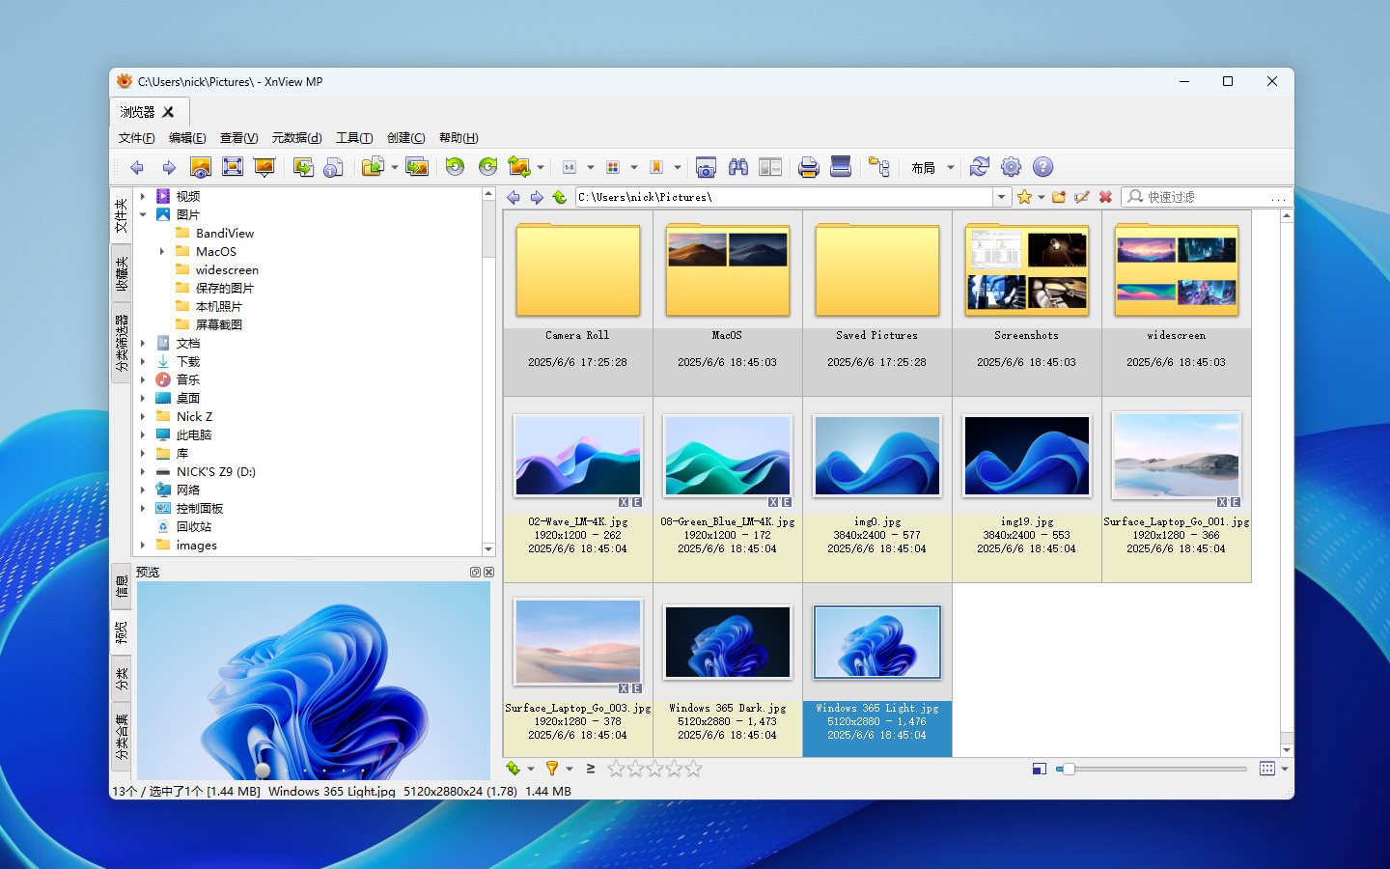Viewport: 1390px width, 869px height.
Task: Open file properties info icon
Action: (x=334, y=167)
